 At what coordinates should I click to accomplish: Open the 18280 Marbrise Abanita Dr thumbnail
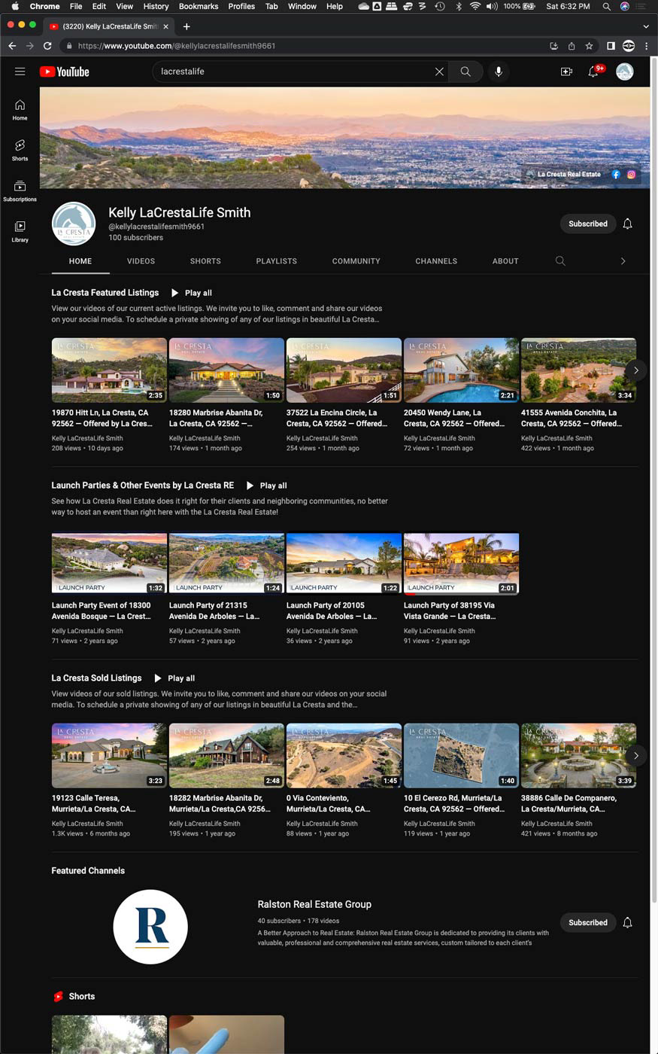(226, 370)
